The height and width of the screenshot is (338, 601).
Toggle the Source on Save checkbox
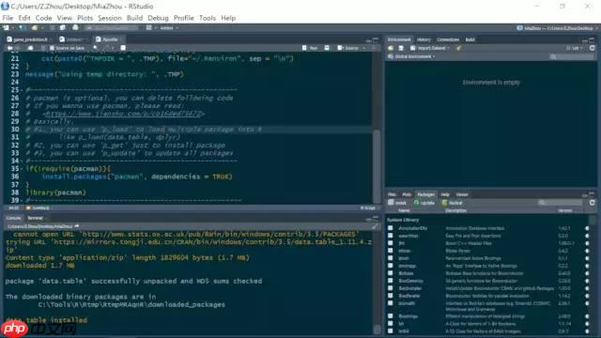tap(53, 48)
